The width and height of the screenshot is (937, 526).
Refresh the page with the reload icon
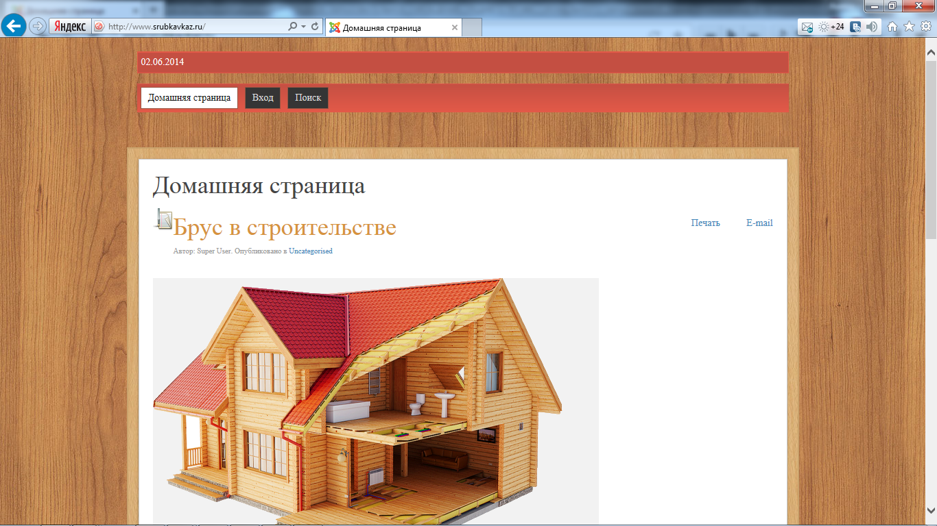[315, 27]
